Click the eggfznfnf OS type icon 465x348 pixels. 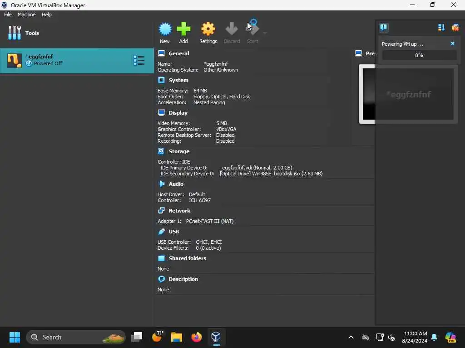[x=14, y=61]
